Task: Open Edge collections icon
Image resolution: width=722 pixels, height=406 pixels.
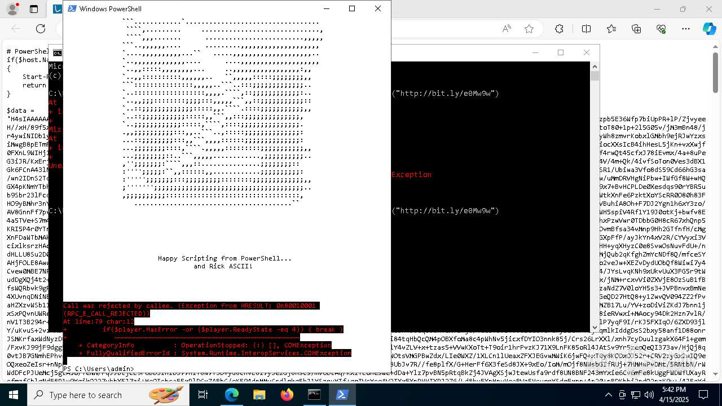Action: click(x=636, y=29)
